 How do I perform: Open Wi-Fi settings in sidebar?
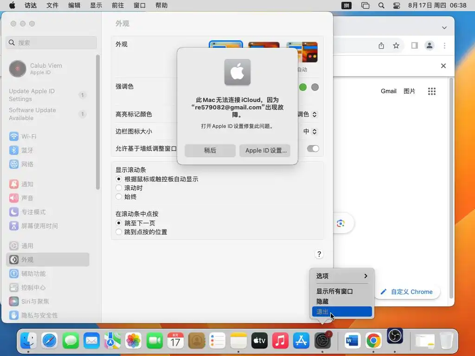pos(48,137)
